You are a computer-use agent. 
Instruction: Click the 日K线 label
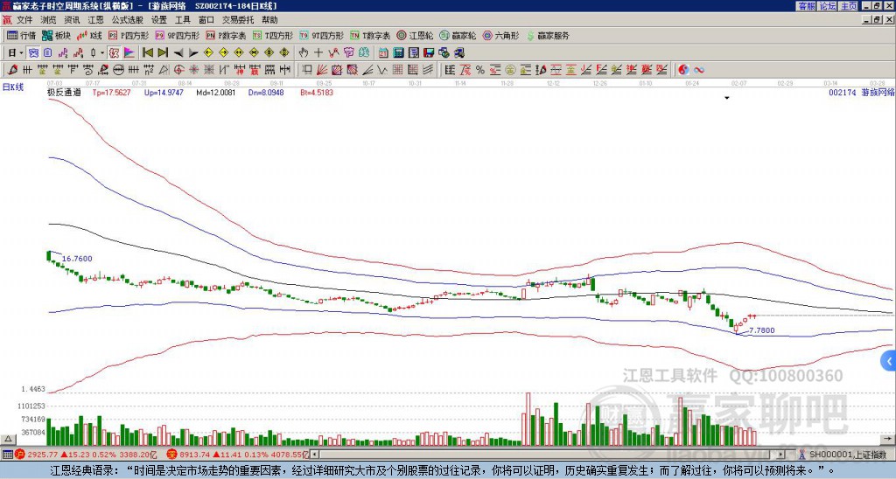(x=13, y=87)
